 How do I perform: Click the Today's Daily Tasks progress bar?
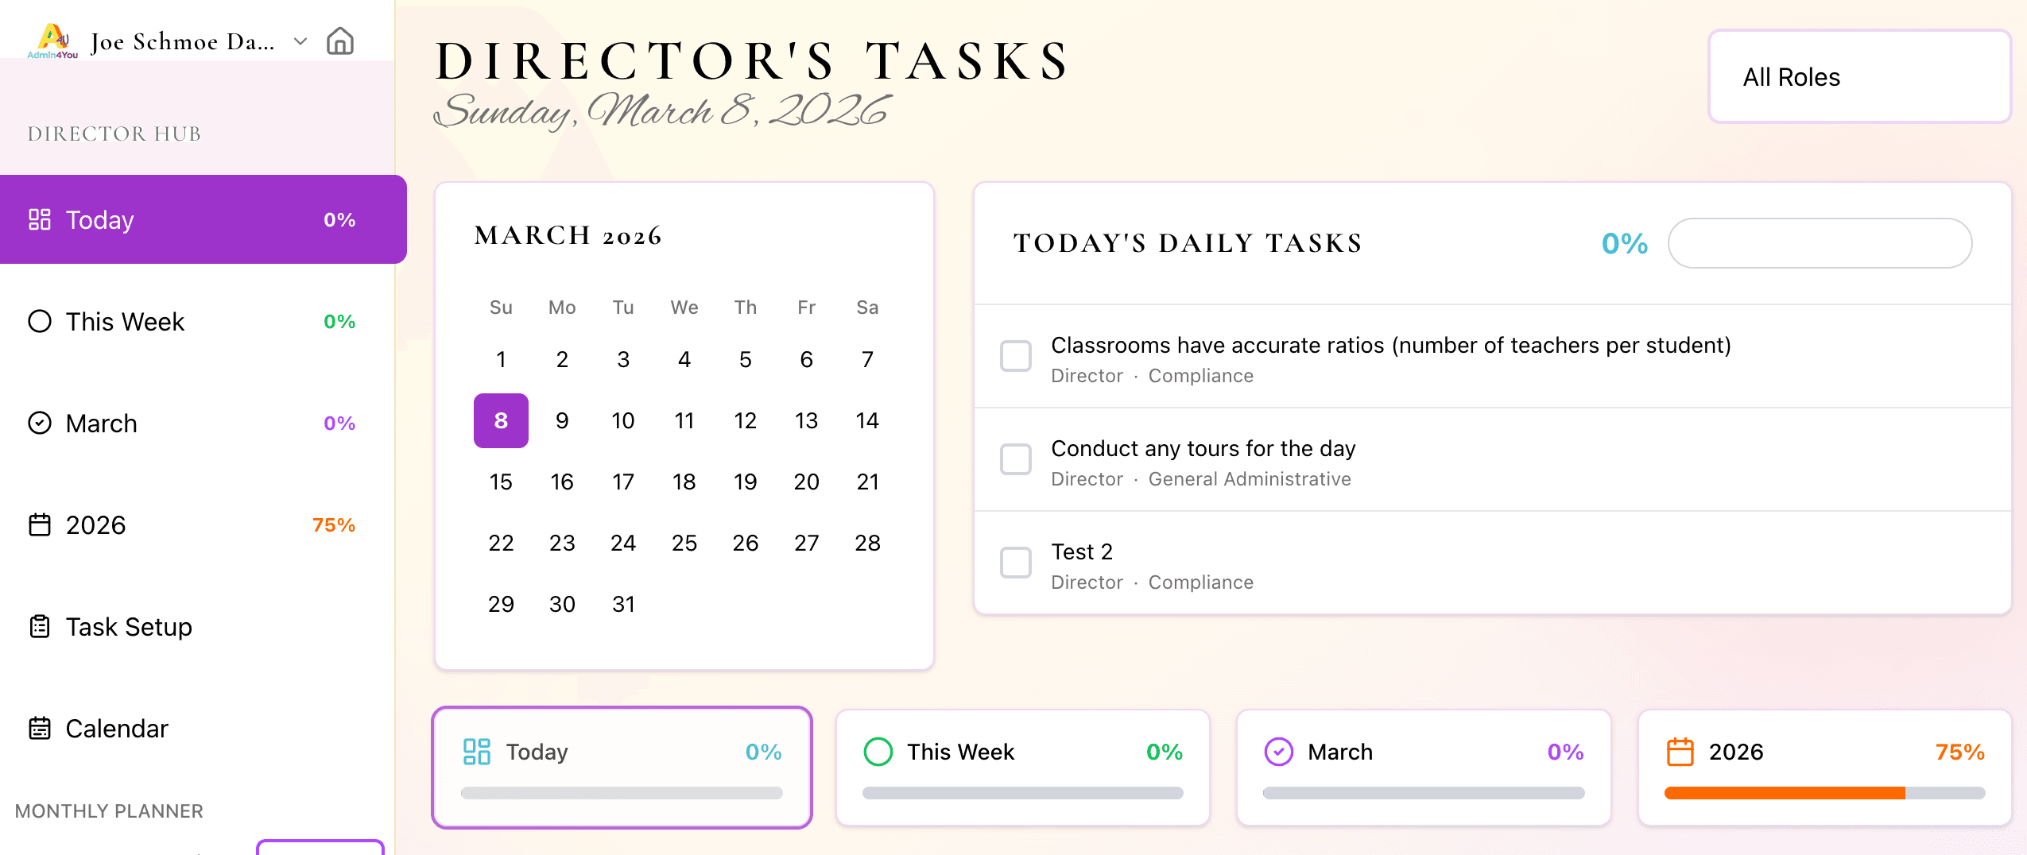1820,243
